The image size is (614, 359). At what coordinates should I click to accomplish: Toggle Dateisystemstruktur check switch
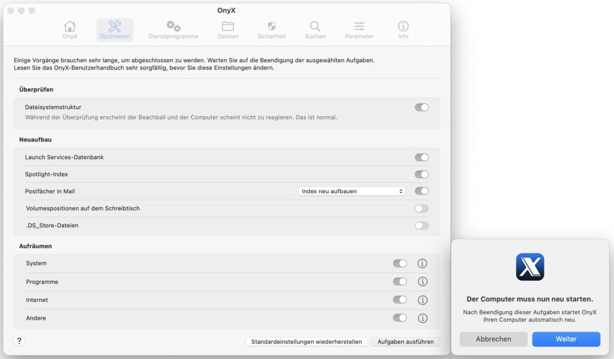422,108
